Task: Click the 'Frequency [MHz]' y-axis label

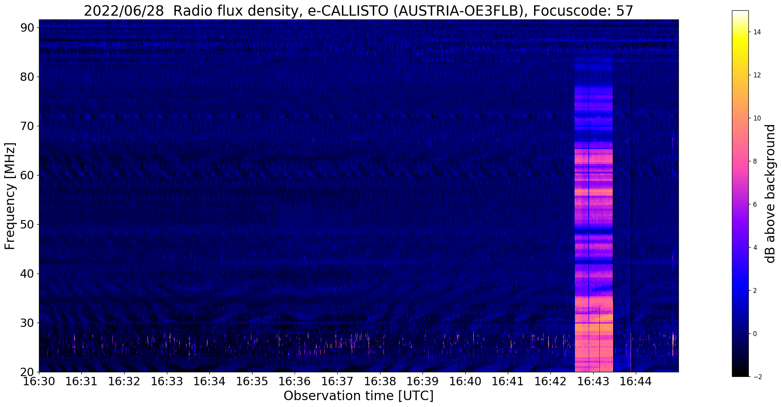Action: tap(10, 196)
